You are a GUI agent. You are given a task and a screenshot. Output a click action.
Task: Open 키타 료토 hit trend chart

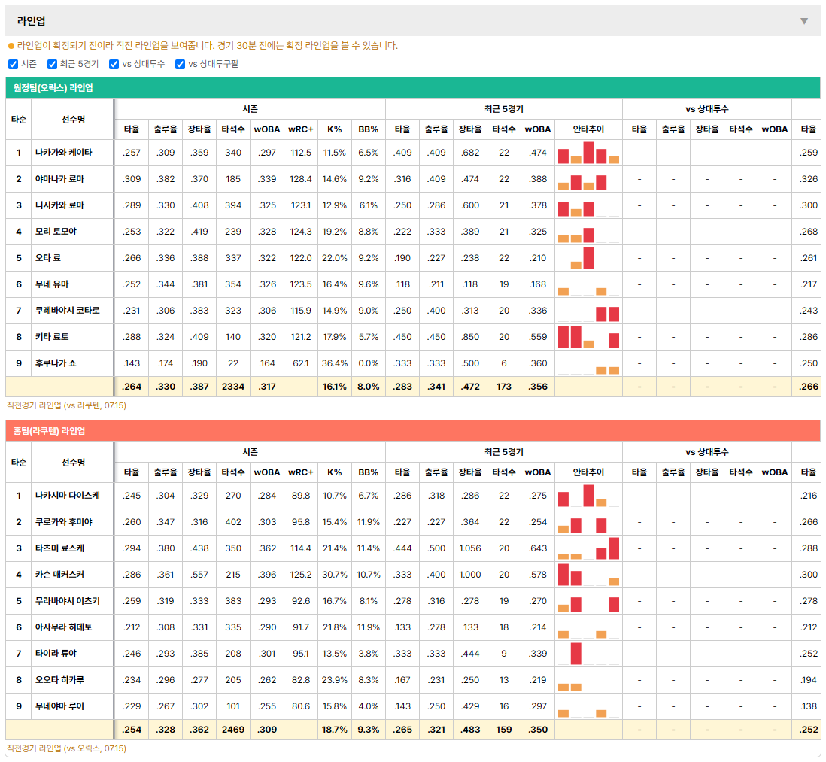click(588, 337)
